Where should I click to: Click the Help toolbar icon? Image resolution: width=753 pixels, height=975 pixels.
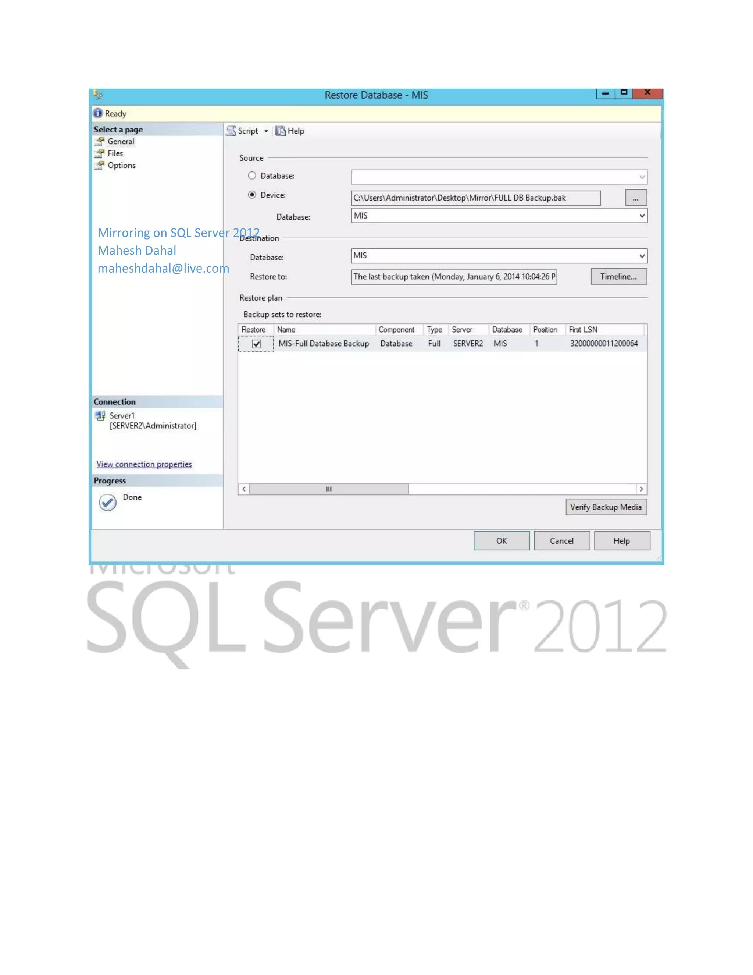(280, 131)
